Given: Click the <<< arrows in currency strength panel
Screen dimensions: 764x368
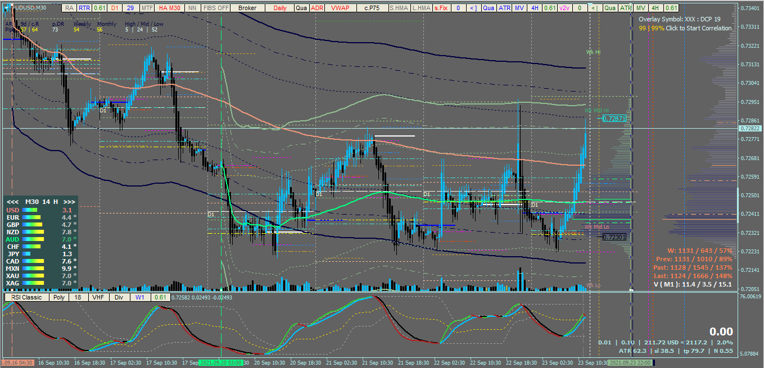Looking at the screenshot, I should pyautogui.click(x=12, y=202).
